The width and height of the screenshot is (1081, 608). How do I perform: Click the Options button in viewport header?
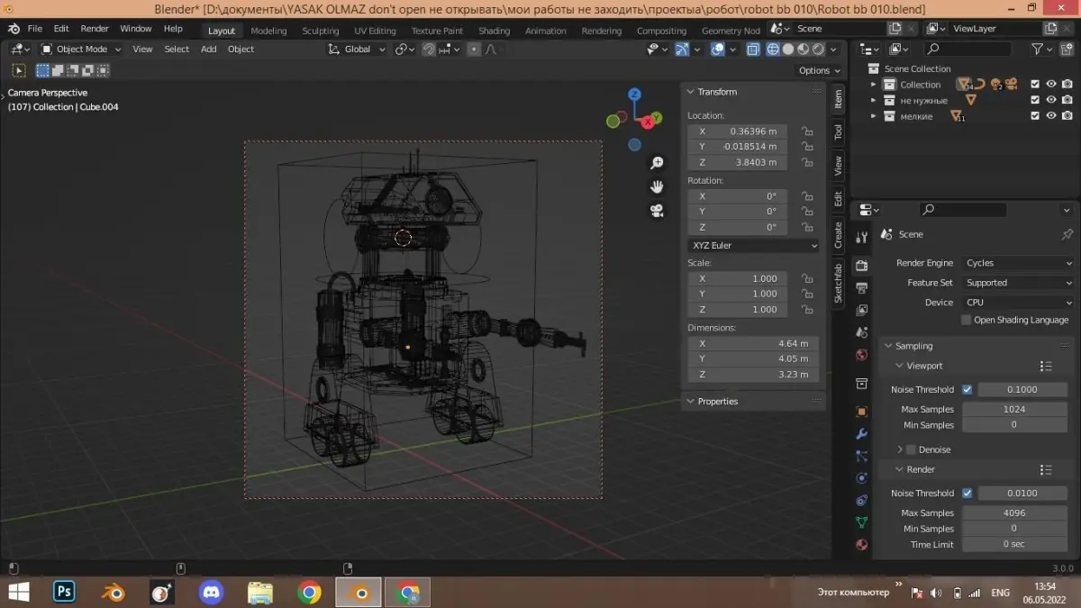coord(819,70)
